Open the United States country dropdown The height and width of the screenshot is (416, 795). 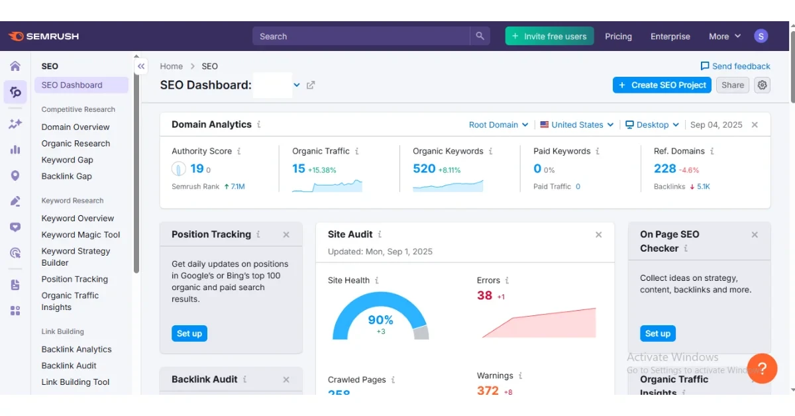578,125
